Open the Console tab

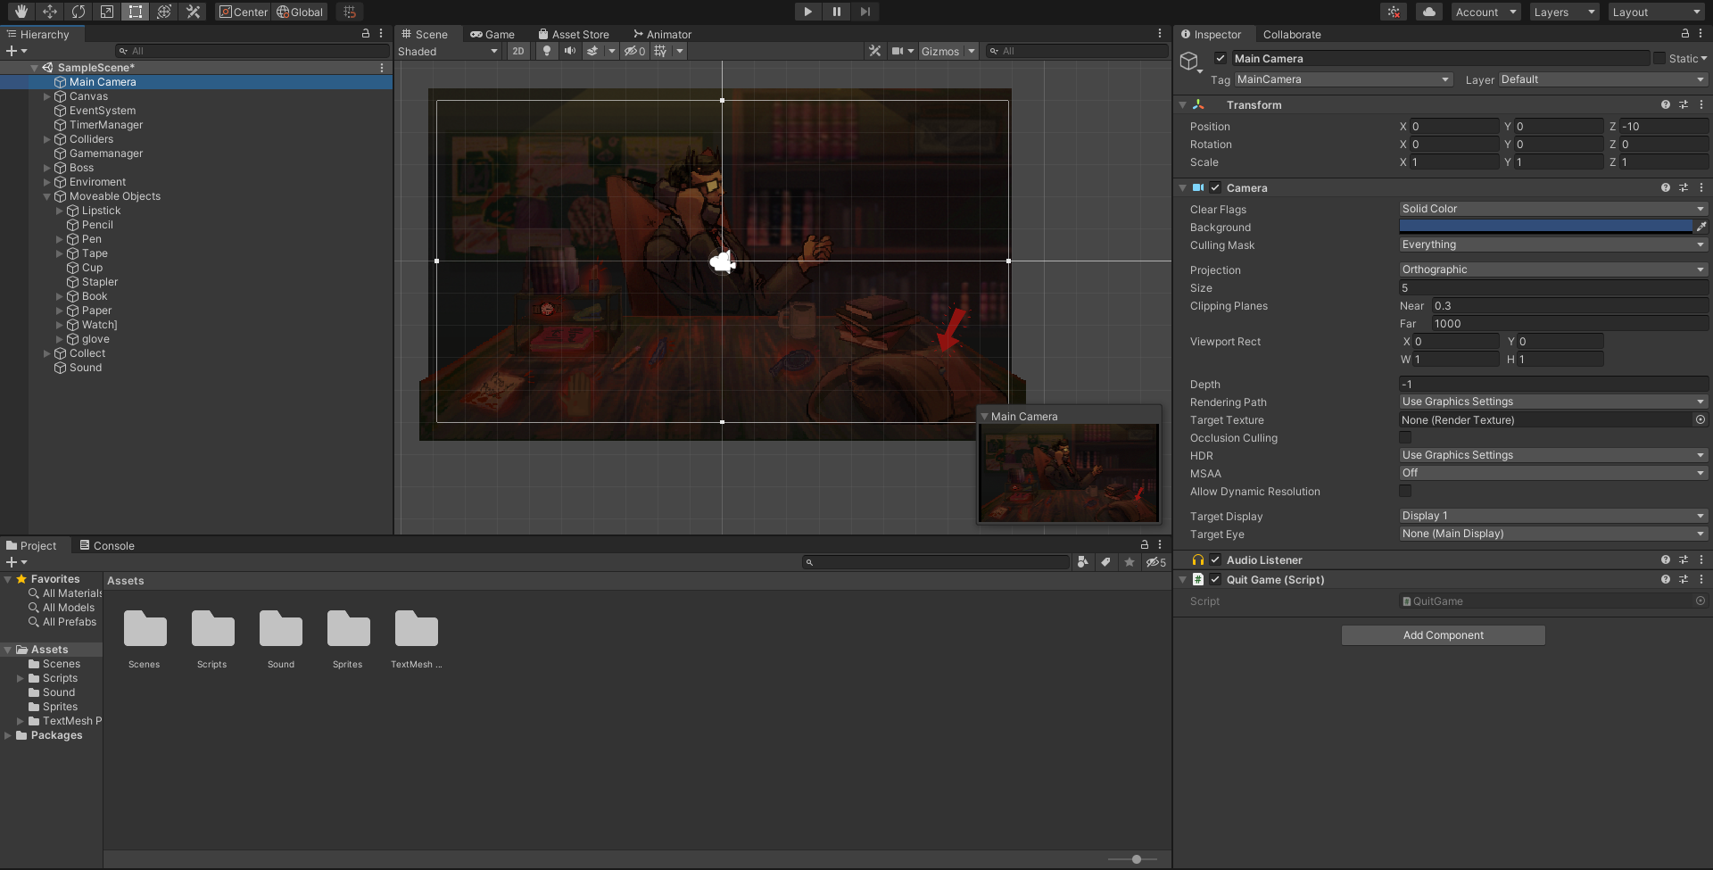(x=107, y=545)
